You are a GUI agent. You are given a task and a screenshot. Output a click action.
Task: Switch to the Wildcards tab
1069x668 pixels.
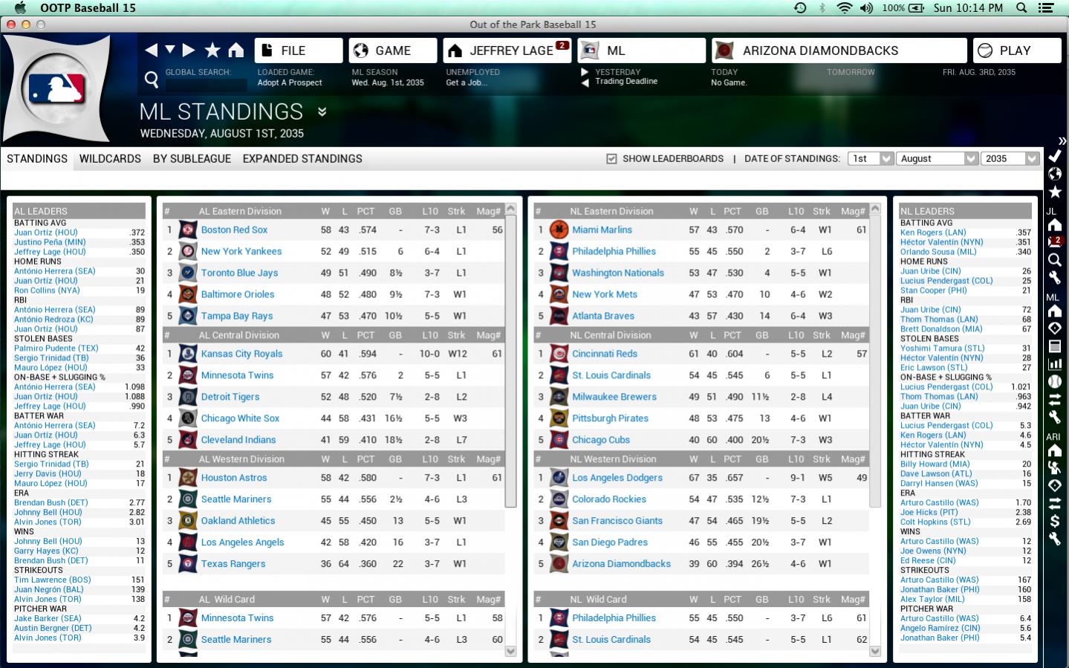[x=110, y=159]
